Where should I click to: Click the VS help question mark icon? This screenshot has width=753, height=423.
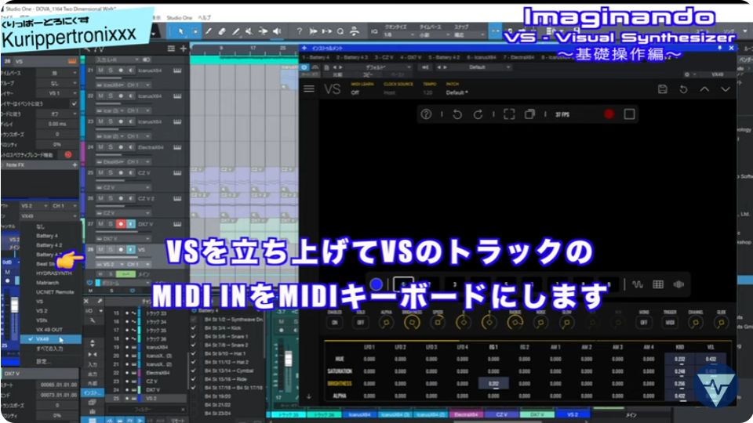[426, 114]
